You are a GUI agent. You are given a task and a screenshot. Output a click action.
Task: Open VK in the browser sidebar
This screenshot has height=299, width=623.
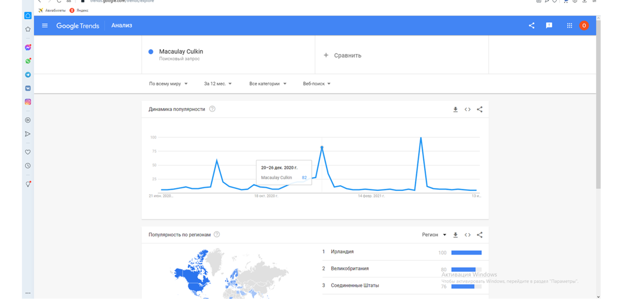[x=28, y=88]
